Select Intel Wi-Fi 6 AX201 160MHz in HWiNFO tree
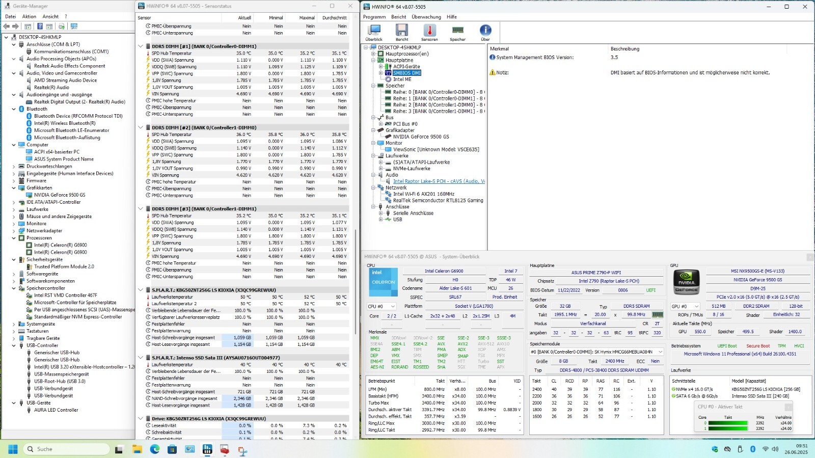The image size is (815, 458). [x=423, y=194]
